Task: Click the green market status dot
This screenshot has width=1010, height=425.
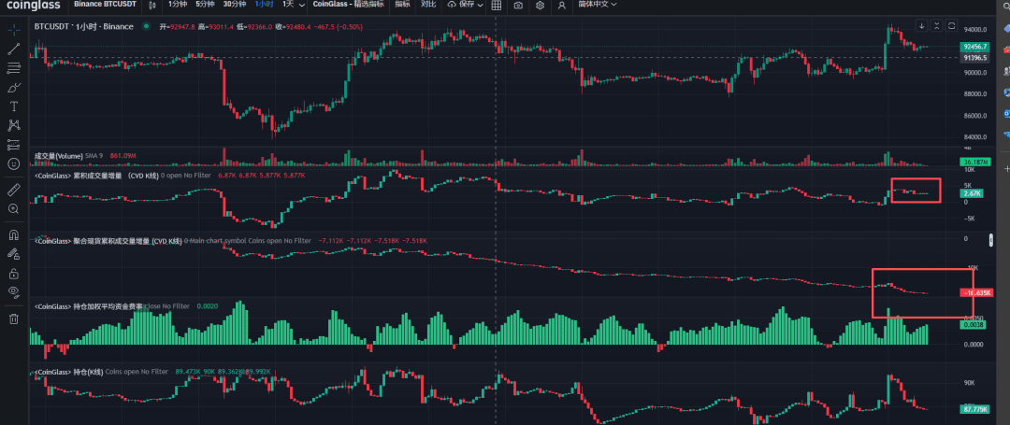Action: [147, 26]
